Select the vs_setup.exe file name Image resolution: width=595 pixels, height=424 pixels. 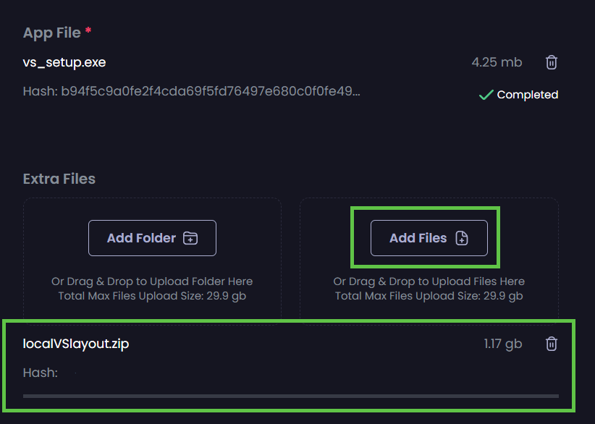pos(64,62)
